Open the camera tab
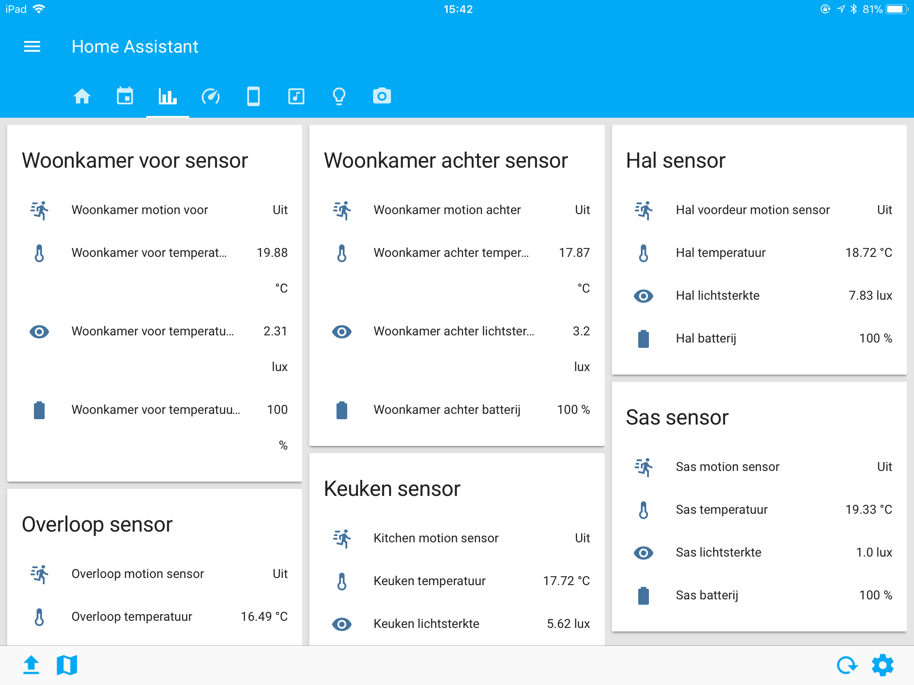The width and height of the screenshot is (914, 685). [382, 96]
